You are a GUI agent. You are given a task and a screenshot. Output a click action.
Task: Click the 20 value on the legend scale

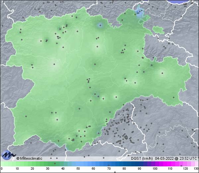click(33, 169)
